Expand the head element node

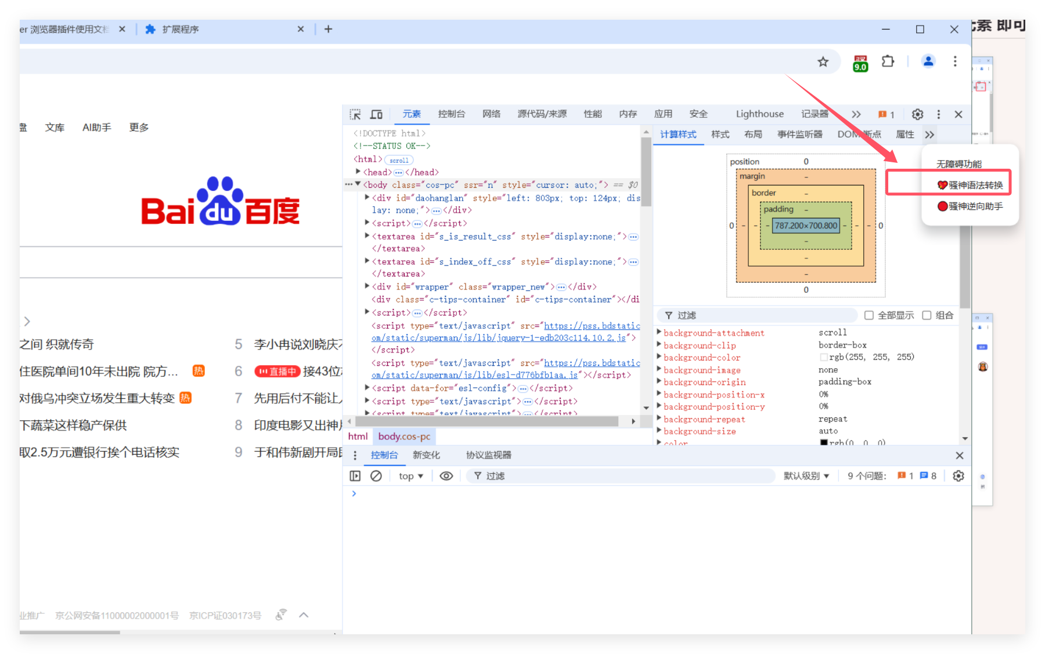click(x=358, y=172)
